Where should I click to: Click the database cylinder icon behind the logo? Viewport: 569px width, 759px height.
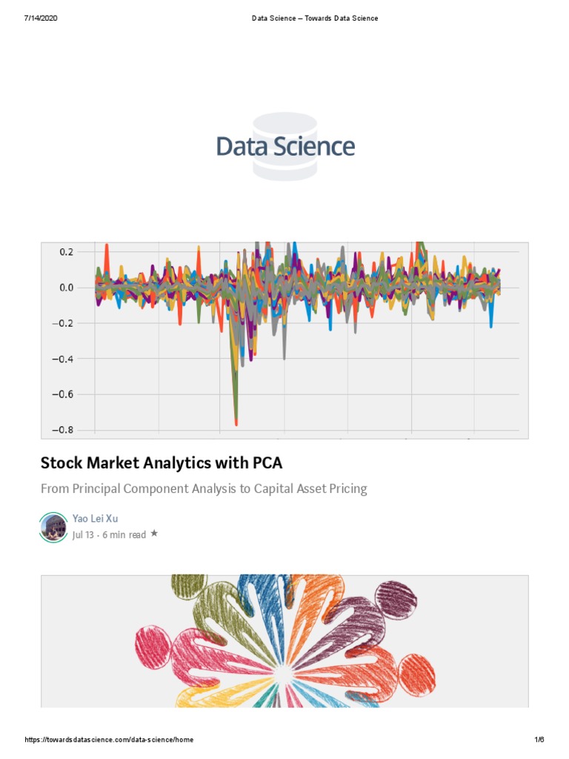tap(284, 169)
